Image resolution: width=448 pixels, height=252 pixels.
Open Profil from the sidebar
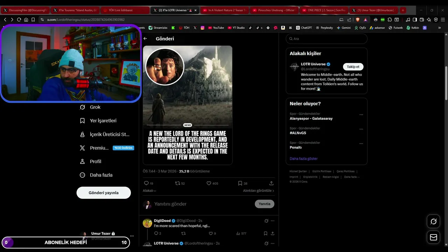coord(90,161)
